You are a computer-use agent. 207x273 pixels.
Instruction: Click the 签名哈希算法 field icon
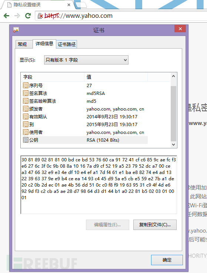pyautogui.click(x=26, y=101)
